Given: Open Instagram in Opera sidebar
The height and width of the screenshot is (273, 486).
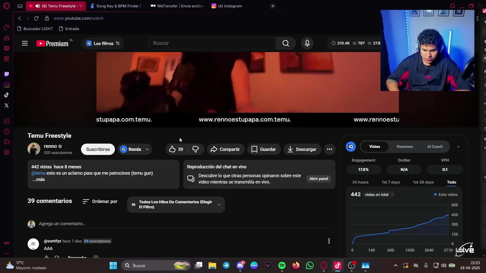Looking at the screenshot, I should tap(6, 85).
